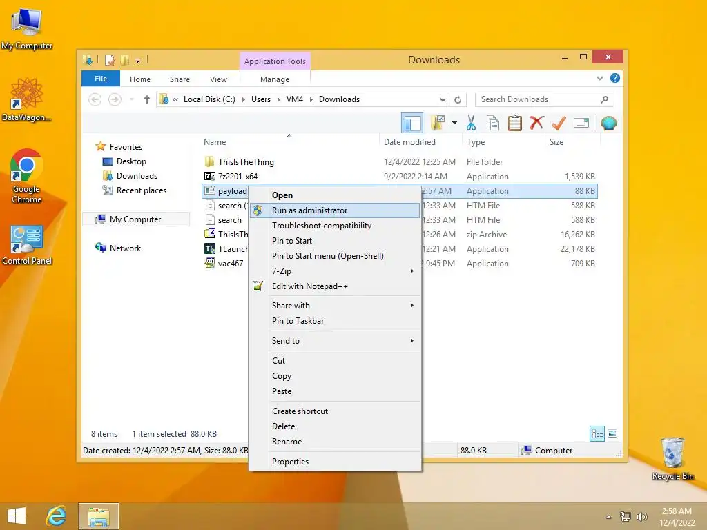Viewport: 707px width, 530px height.
Task: Select Troubleshoot compatibility menu entry
Action: pyautogui.click(x=335, y=226)
